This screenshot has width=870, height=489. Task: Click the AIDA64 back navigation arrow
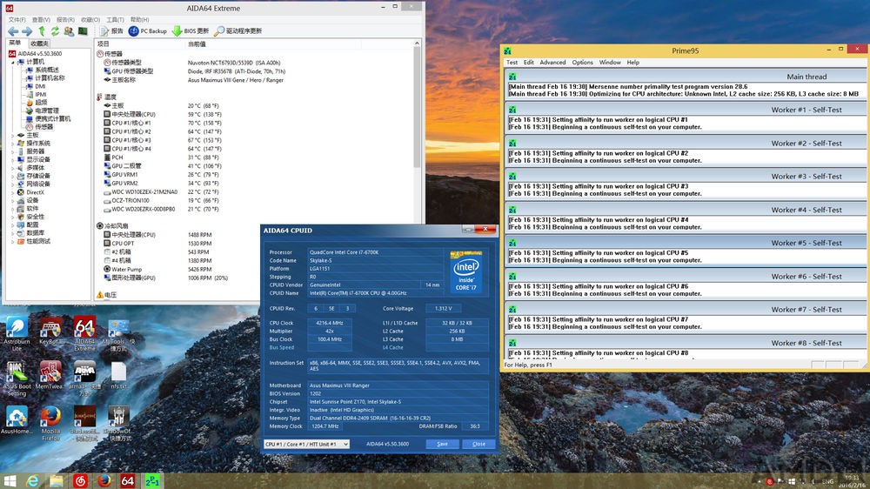[13, 31]
